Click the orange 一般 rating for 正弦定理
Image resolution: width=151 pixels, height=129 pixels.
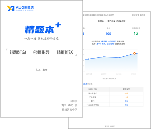pos(126,97)
